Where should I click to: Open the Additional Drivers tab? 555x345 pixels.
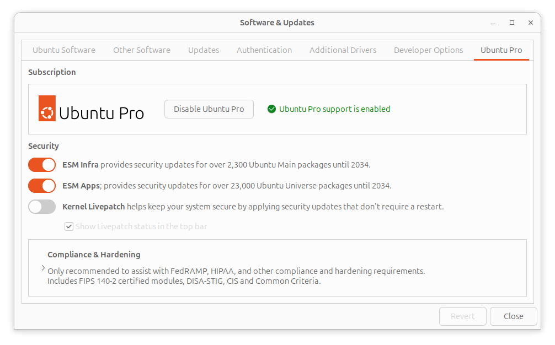click(x=343, y=50)
